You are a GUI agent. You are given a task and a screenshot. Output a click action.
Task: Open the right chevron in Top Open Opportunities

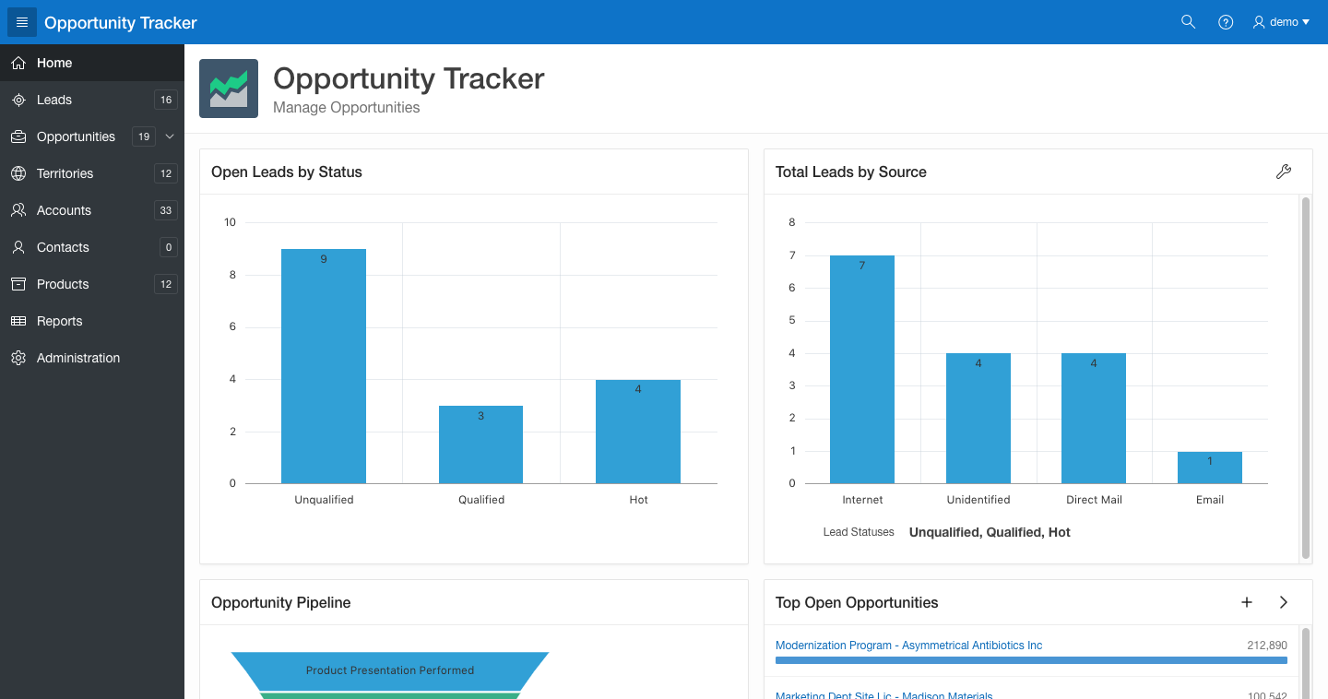(1284, 602)
